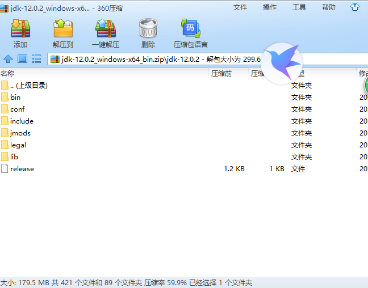Viewport: 368px width, 288px height.
Task: Click the floating hummingbird logo
Action: tap(282, 63)
